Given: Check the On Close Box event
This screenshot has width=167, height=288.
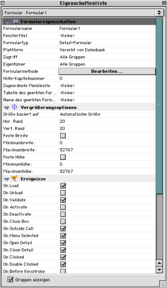Looking at the screenshot, I should [63, 221].
